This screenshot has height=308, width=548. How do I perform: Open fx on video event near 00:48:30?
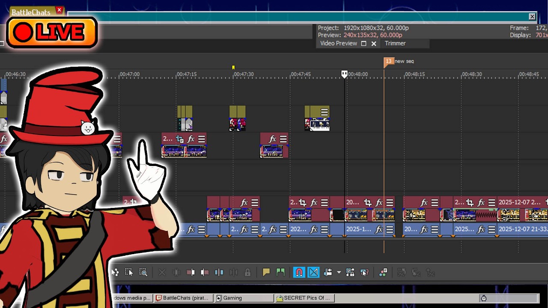(481, 202)
